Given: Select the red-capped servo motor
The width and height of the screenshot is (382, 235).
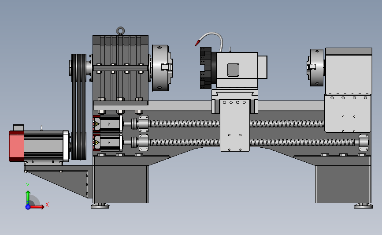Looking at the screenshot, I should (39, 146).
